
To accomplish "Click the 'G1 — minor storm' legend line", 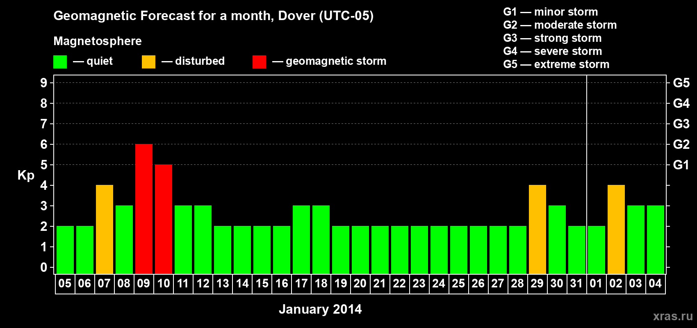I will pos(551,12).
